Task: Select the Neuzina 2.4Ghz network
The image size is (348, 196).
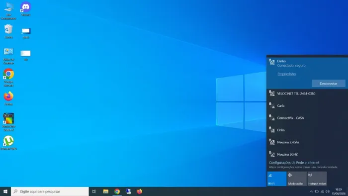Action: point(307,142)
